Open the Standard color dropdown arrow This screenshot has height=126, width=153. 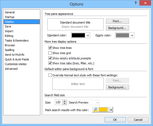point(88,35)
